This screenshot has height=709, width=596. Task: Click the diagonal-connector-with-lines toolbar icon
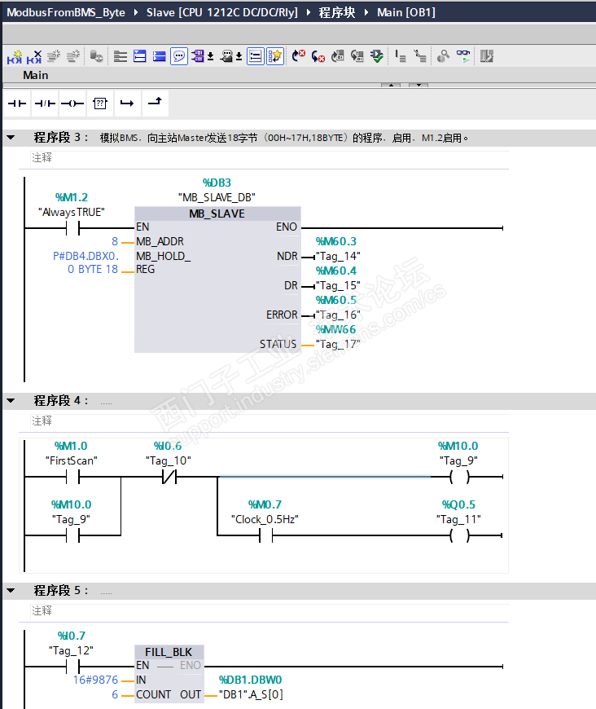(420, 56)
